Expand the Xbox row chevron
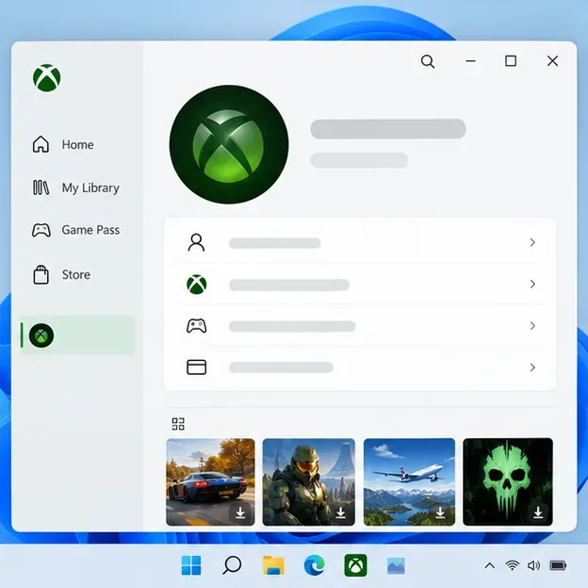Image resolution: width=588 pixels, height=588 pixels. tap(532, 285)
